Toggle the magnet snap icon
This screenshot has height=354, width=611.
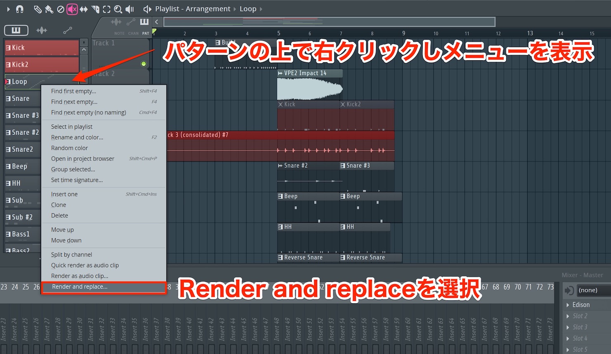click(19, 9)
